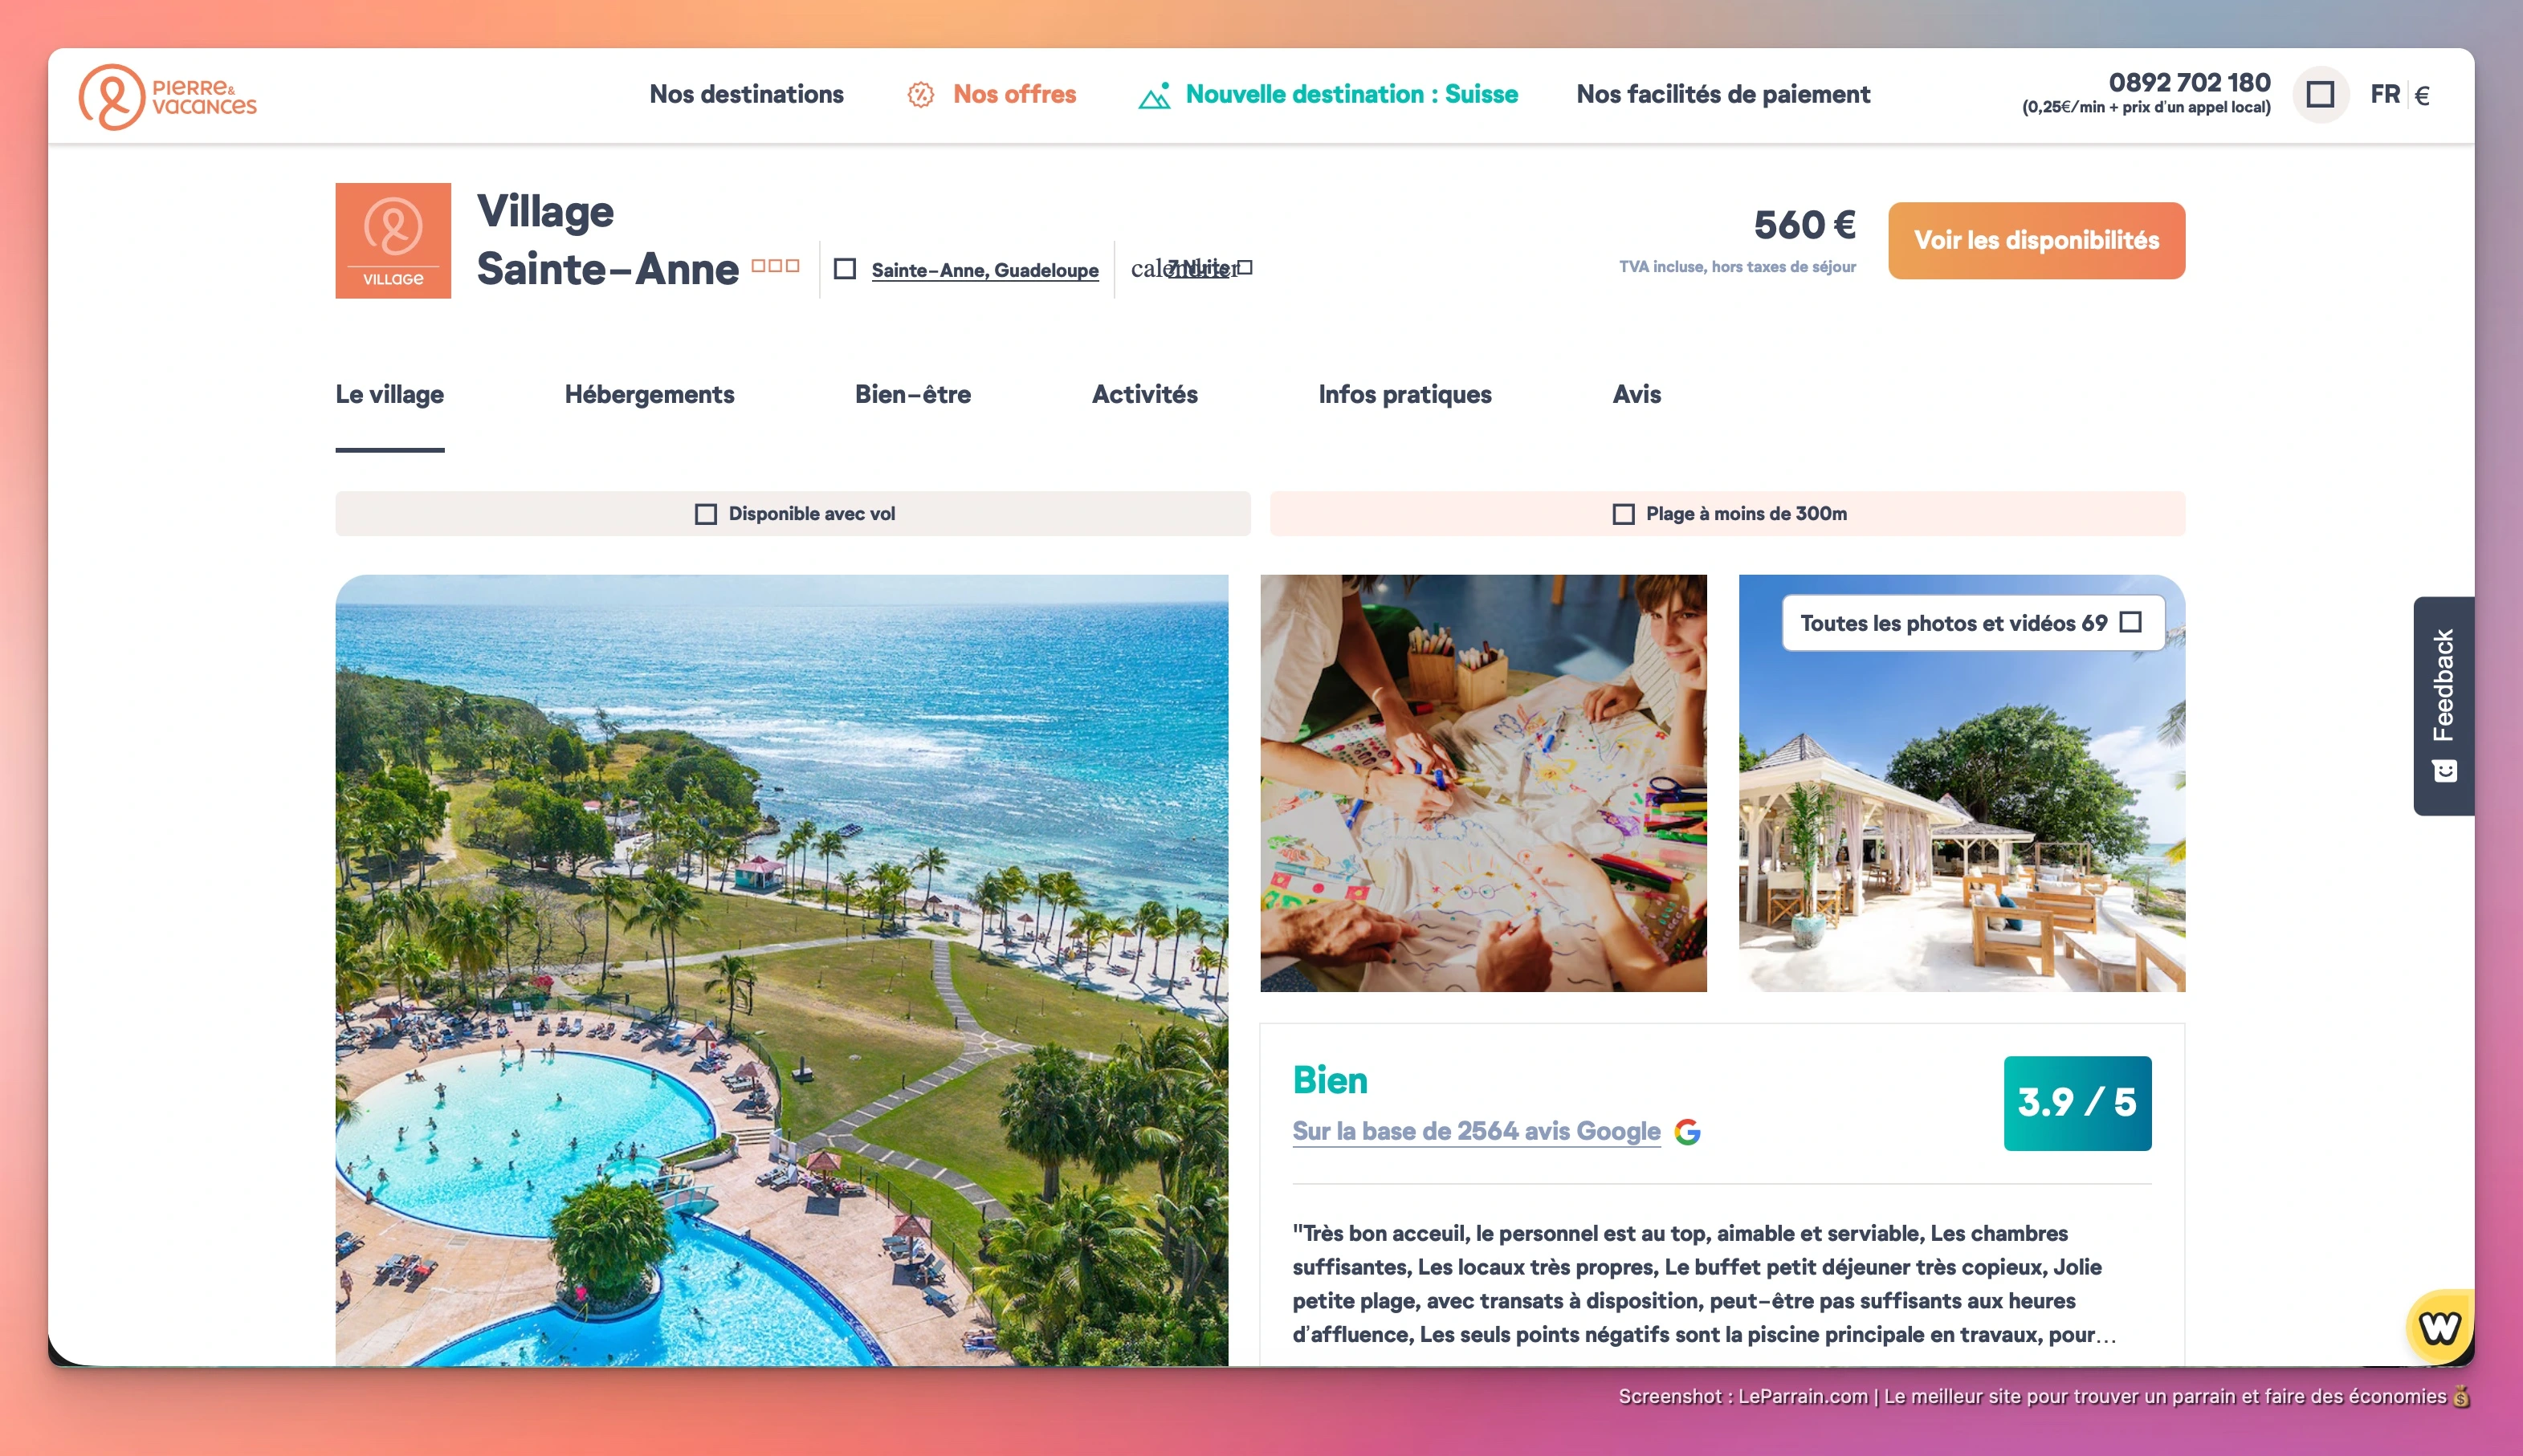Open the children drawing photo thumbnail
Image resolution: width=2523 pixels, height=1456 pixels.
click(x=1482, y=783)
